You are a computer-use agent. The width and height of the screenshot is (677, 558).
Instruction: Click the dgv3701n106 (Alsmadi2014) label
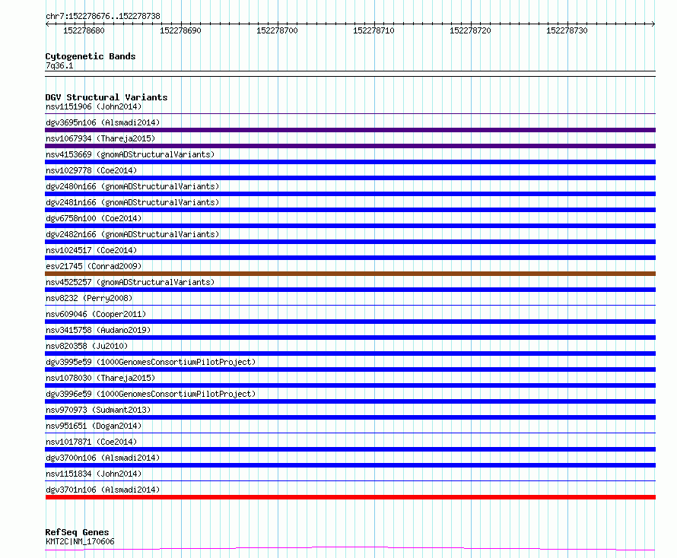coord(103,490)
